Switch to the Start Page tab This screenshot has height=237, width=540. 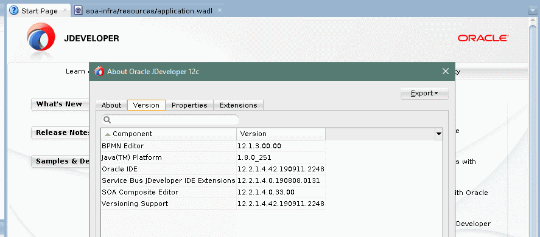pos(39,11)
